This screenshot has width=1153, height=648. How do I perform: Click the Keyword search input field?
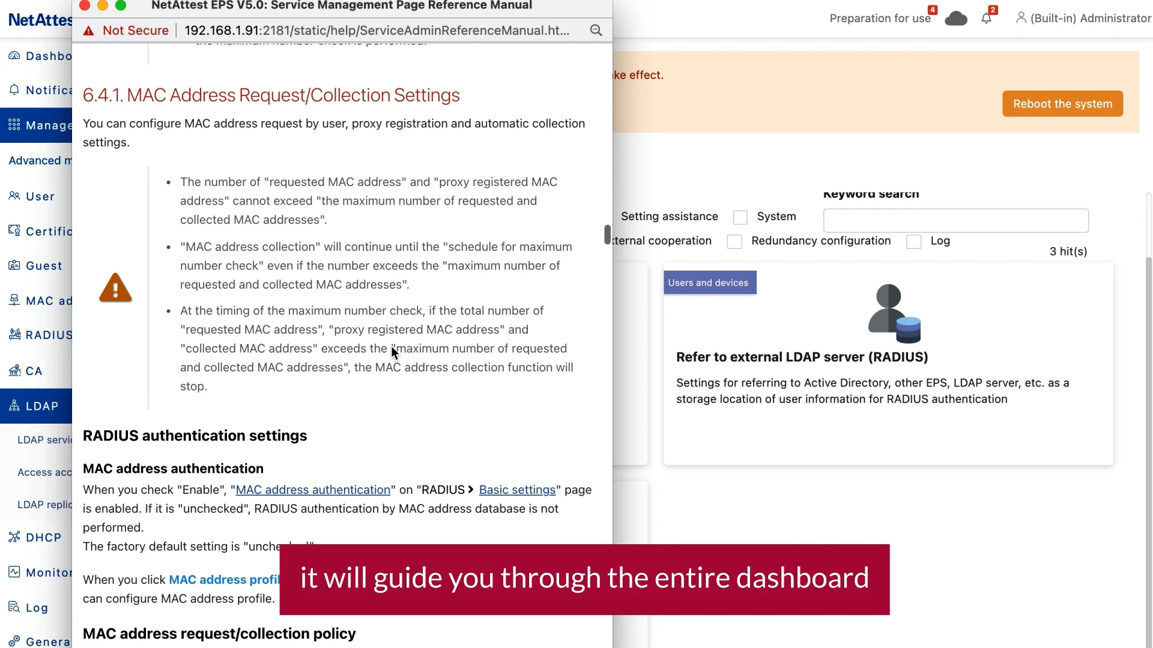click(x=955, y=221)
